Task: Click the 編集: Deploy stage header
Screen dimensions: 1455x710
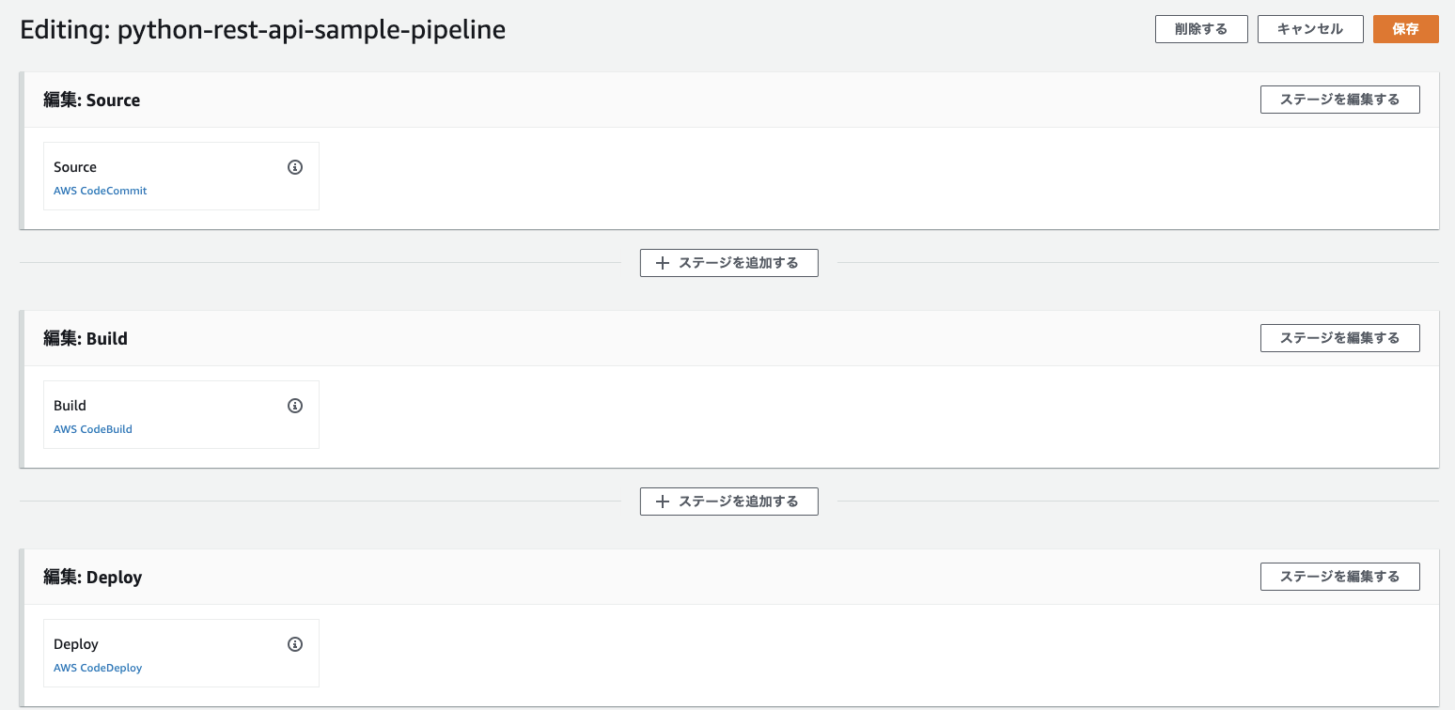Action: pyautogui.click(x=93, y=577)
